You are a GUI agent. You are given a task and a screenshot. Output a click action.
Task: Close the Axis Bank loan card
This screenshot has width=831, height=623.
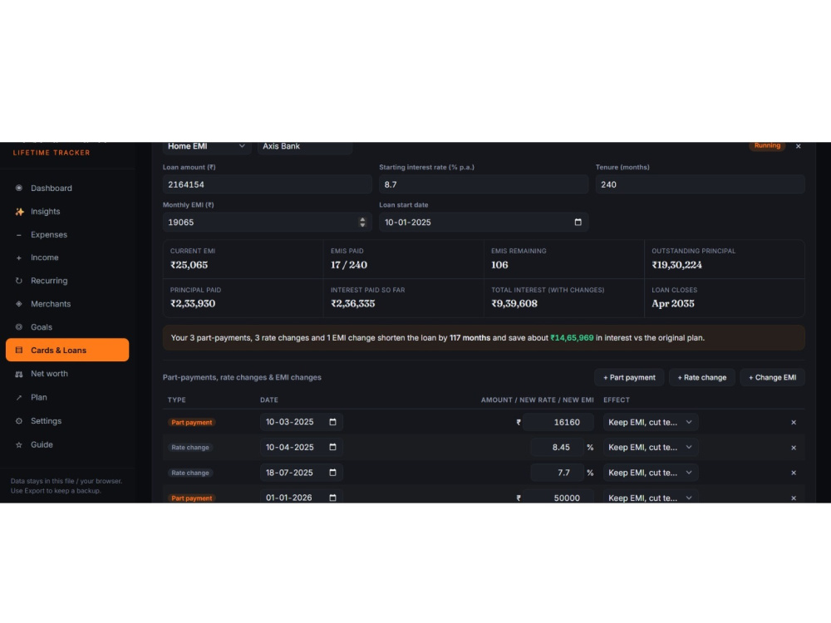pyautogui.click(x=798, y=146)
